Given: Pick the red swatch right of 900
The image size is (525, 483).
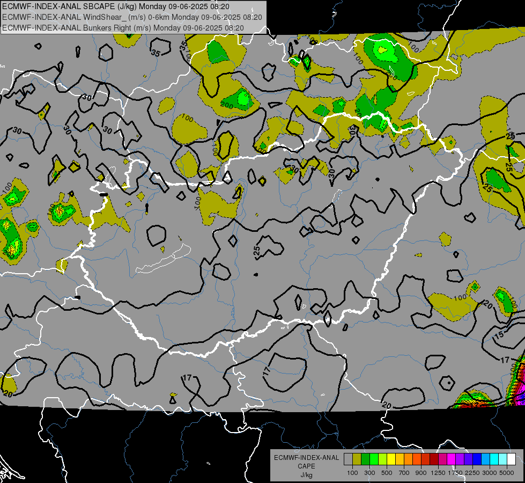Looking at the screenshot, I should (x=426, y=459).
